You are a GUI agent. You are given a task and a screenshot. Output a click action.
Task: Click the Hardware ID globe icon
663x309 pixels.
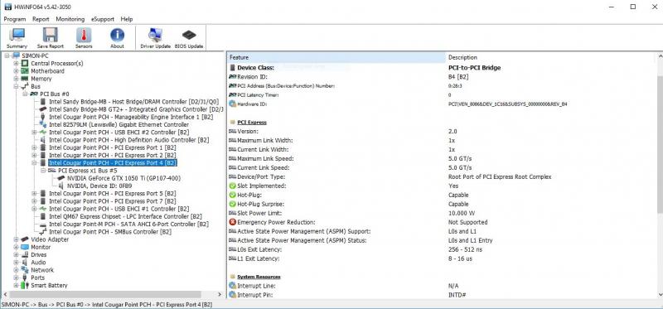232,104
